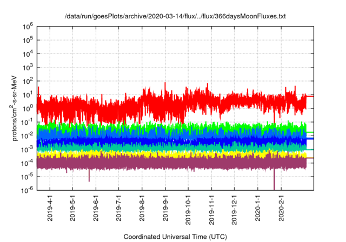Select the 2019-7-1 date tick label

(x=119, y=208)
